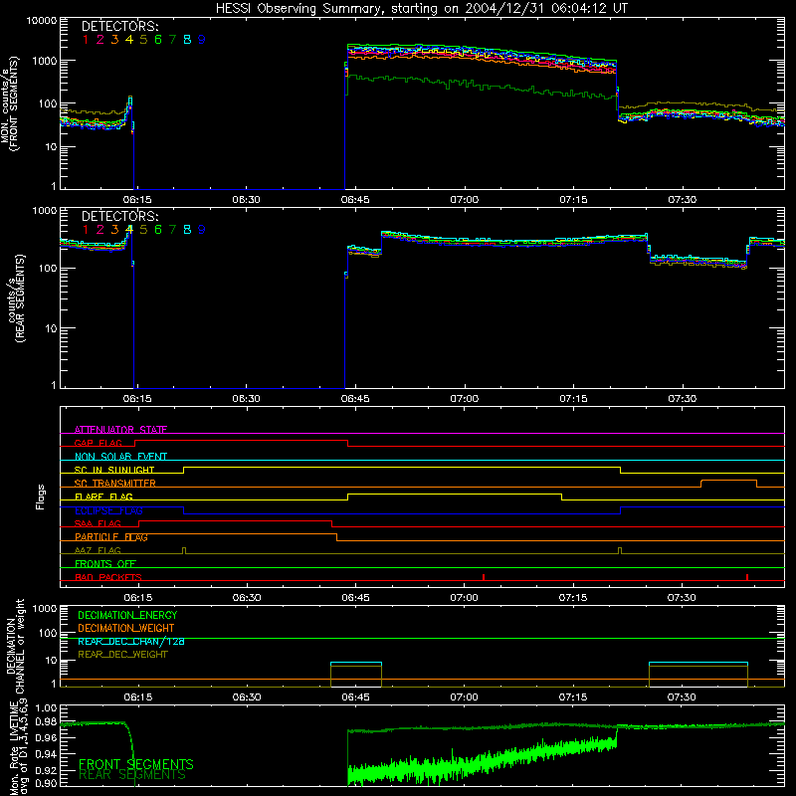The width and height of the screenshot is (796, 796).
Task: Click red detector 1 in rear segments legend
Action: [x=86, y=230]
